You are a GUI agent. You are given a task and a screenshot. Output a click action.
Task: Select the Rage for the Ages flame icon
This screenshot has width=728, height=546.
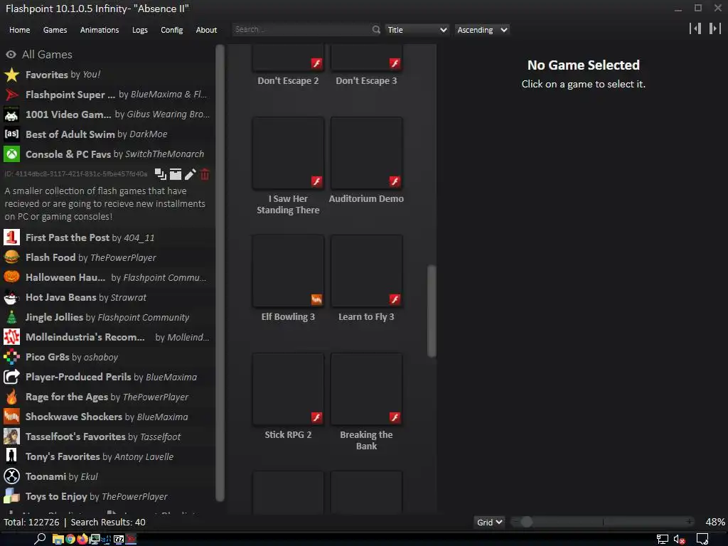(11, 397)
